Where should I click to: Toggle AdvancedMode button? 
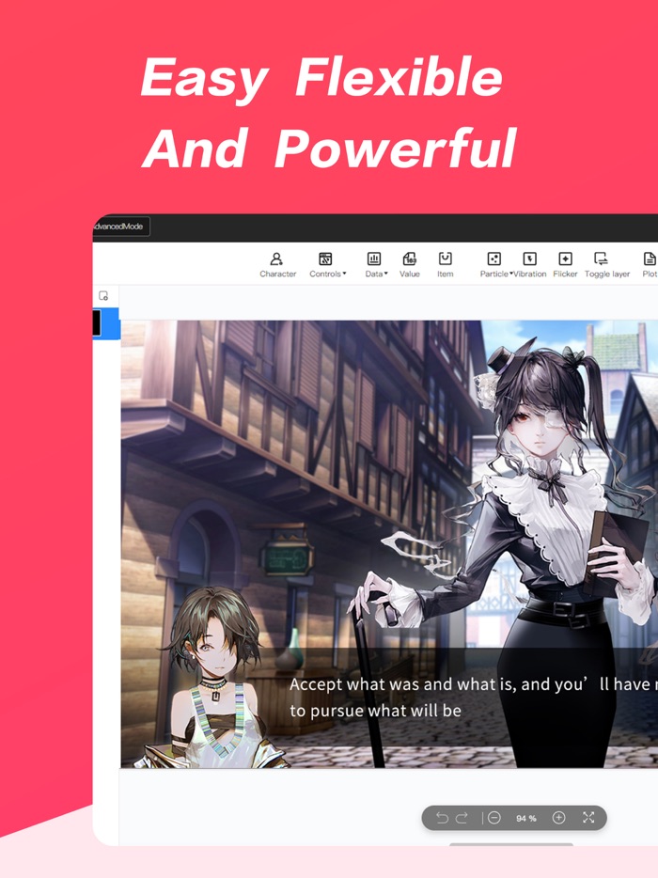coord(120,227)
